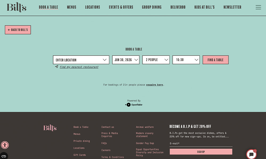Open Modern slavery statement link
The width and height of the screenshot is (266, 159).
coord(145,135)
